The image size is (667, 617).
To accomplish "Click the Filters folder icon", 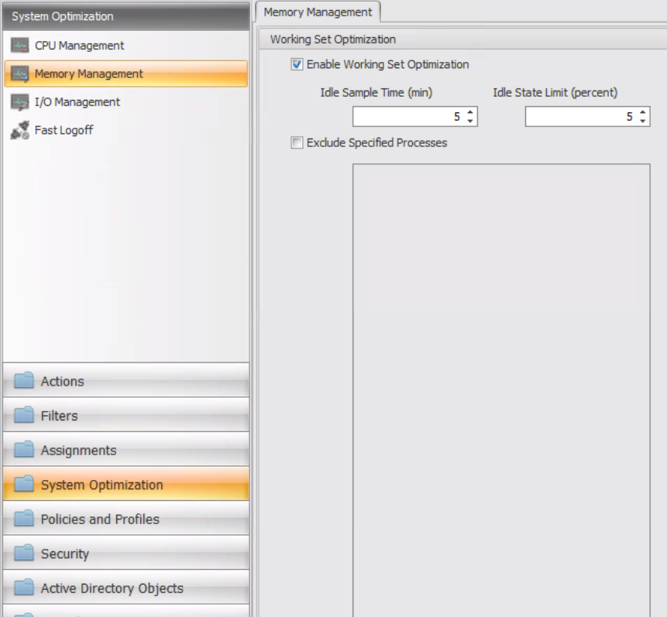I will (24, 415).
